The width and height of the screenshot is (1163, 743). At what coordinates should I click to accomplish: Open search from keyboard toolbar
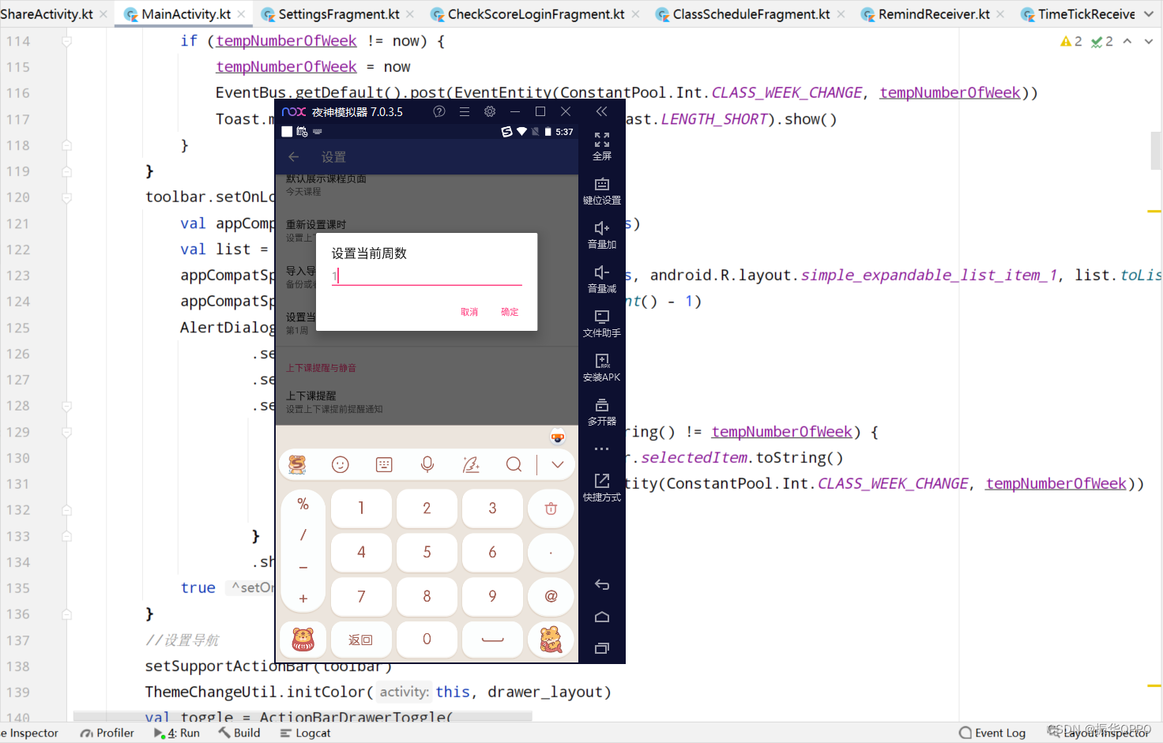514,464
